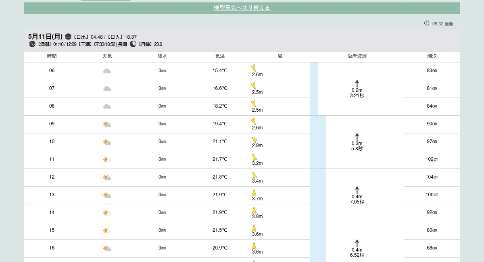The width and height of the screenshot is (484, 262).
Task: Select the 97㎝ tide value
Action: click(432, 141)
